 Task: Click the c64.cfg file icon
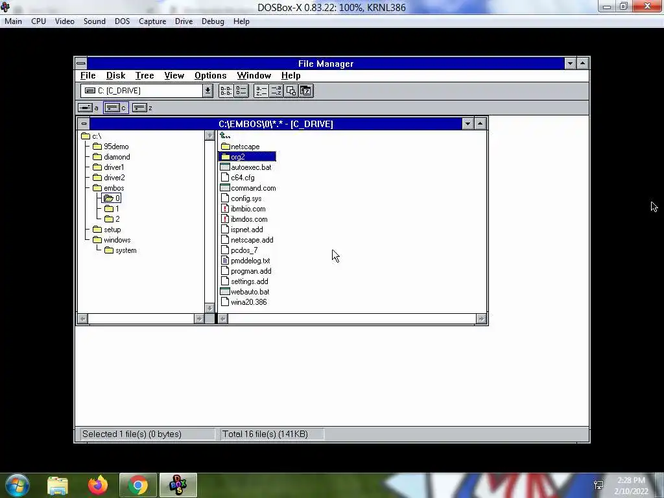point(225,178)
